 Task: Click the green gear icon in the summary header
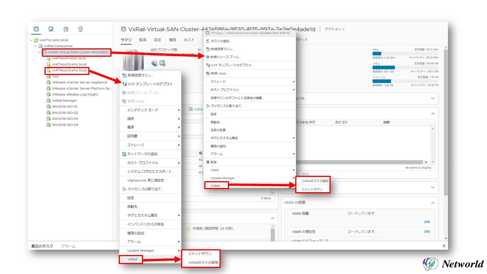tap(162, 63)
